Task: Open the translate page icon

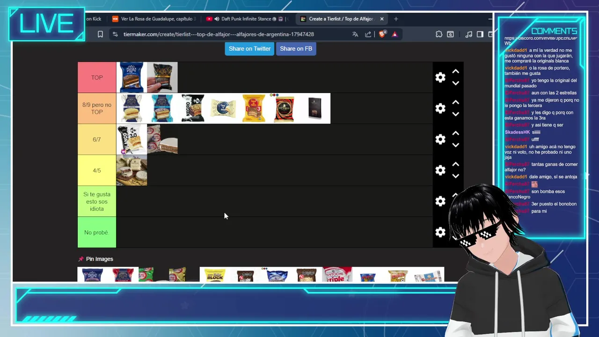Action: 355,34
